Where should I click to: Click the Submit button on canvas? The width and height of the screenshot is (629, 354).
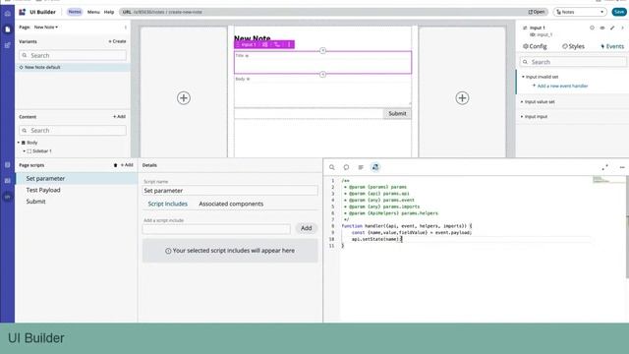(x=397, y=114)
